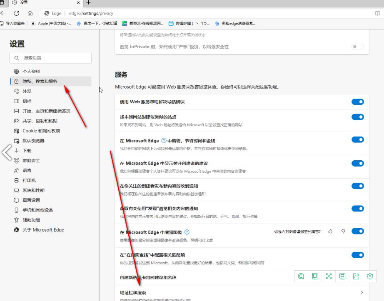384x301 pixels.
Task: Give thumbs down for image enhancement
Action: [343, 231]
